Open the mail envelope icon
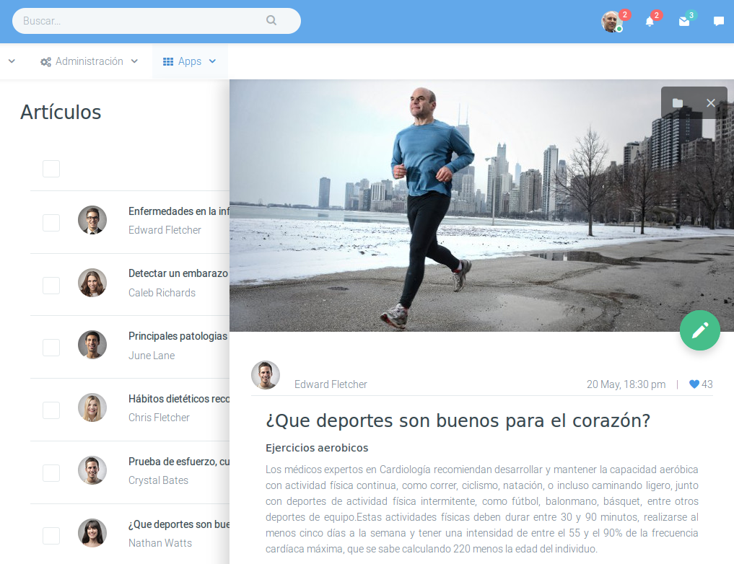Image resolution: width=734 pixels, height=564 pixels. pos(683,22)
